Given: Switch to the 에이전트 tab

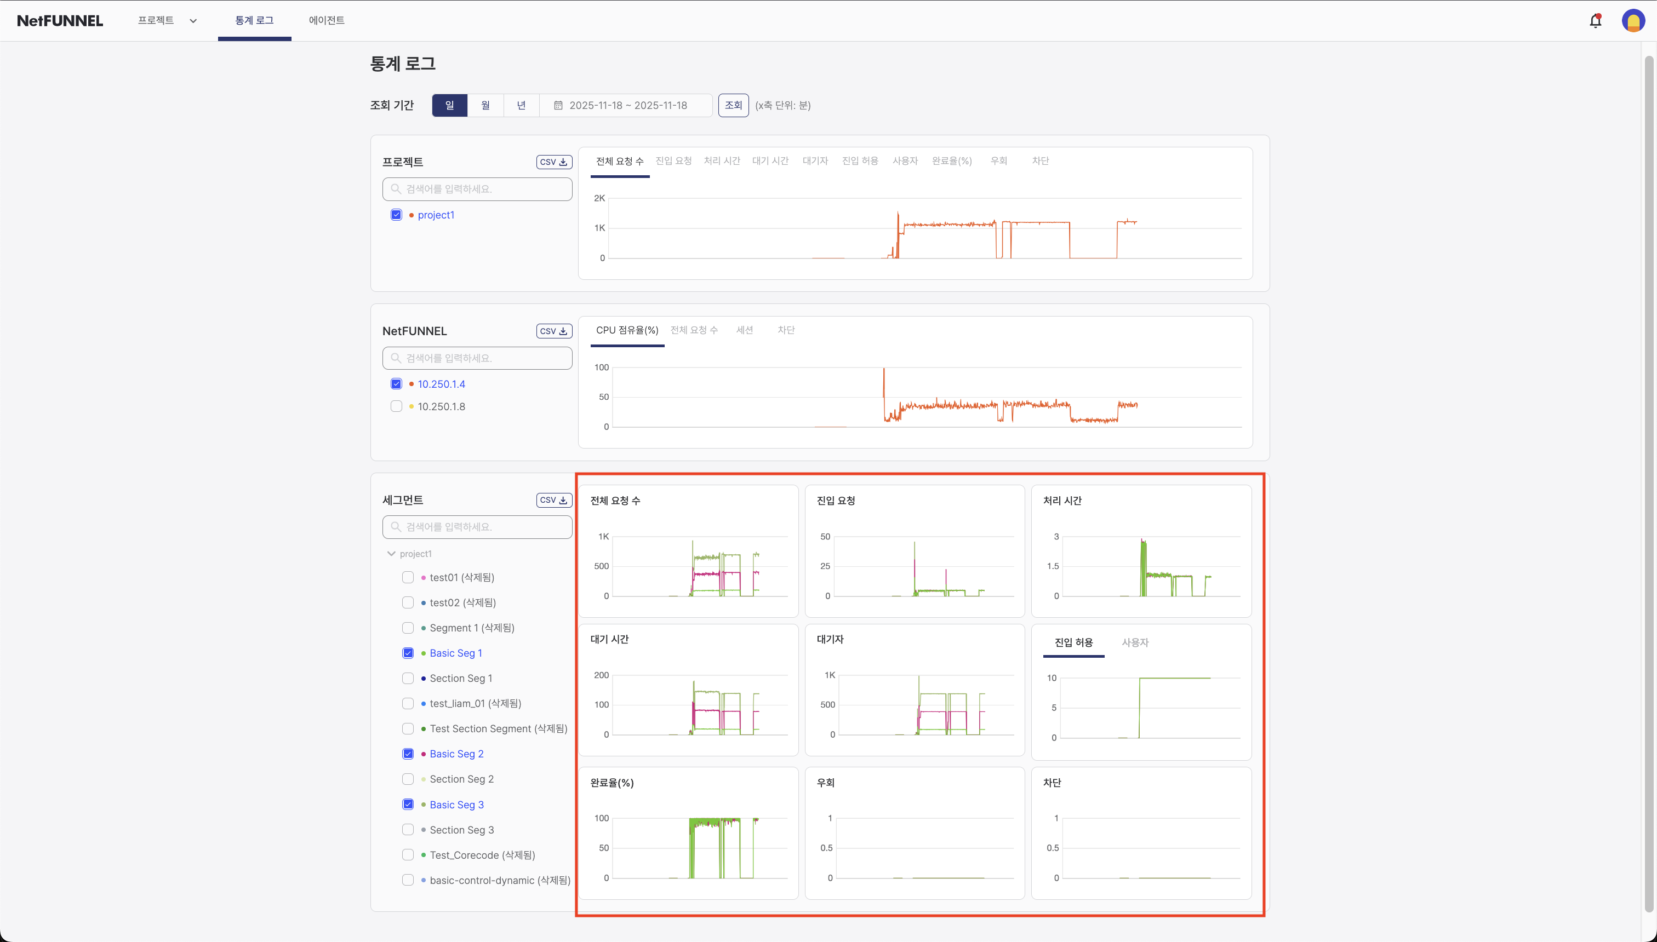Looking at the screenshot, I should (326, 21).
